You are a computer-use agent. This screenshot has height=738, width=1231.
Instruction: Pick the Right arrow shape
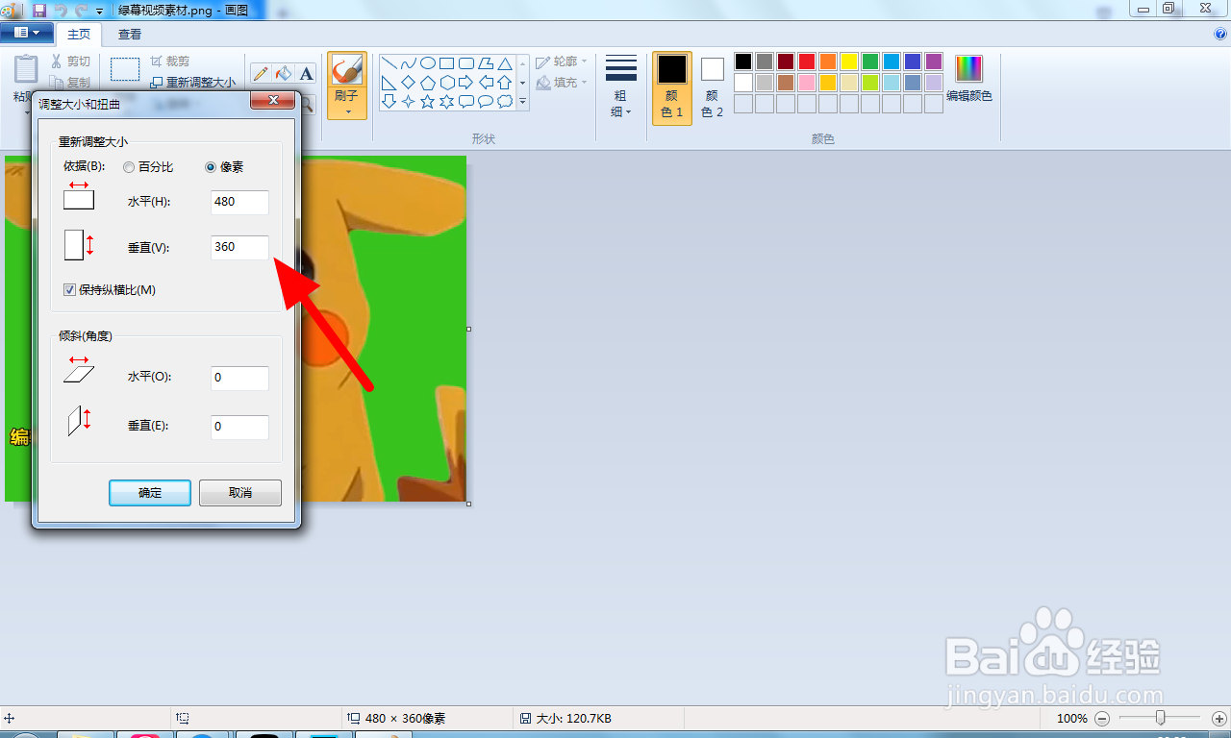coord(466,83)
